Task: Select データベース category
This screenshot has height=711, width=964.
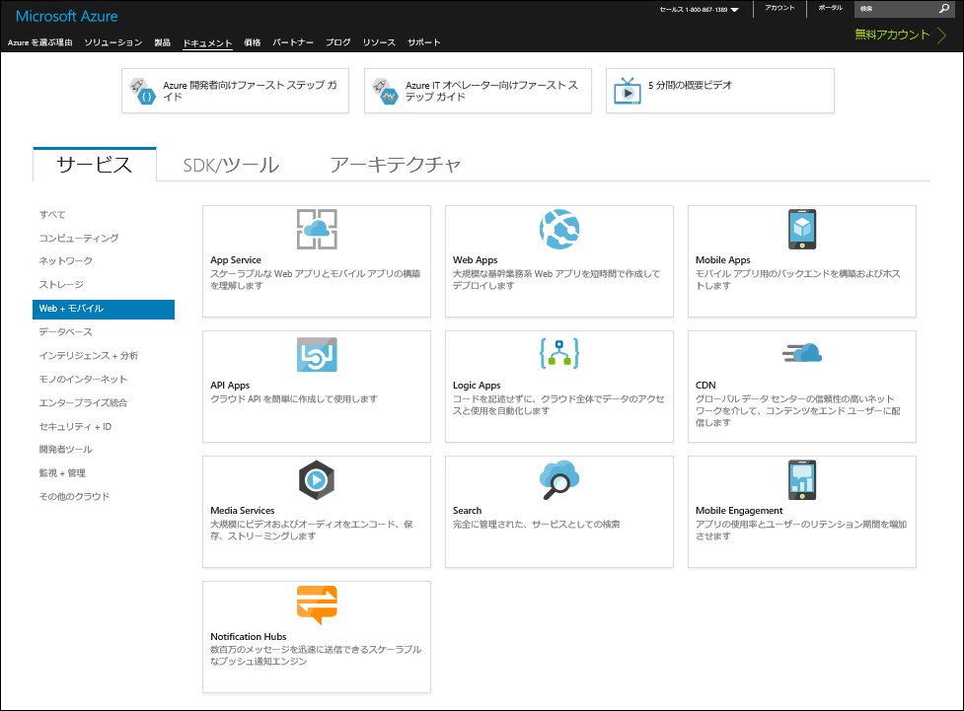Action: [66, 332]
